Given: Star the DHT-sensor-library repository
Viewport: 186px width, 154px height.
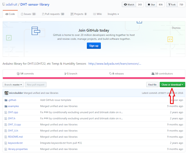Looking at the screenshot, I should [151, 5].
